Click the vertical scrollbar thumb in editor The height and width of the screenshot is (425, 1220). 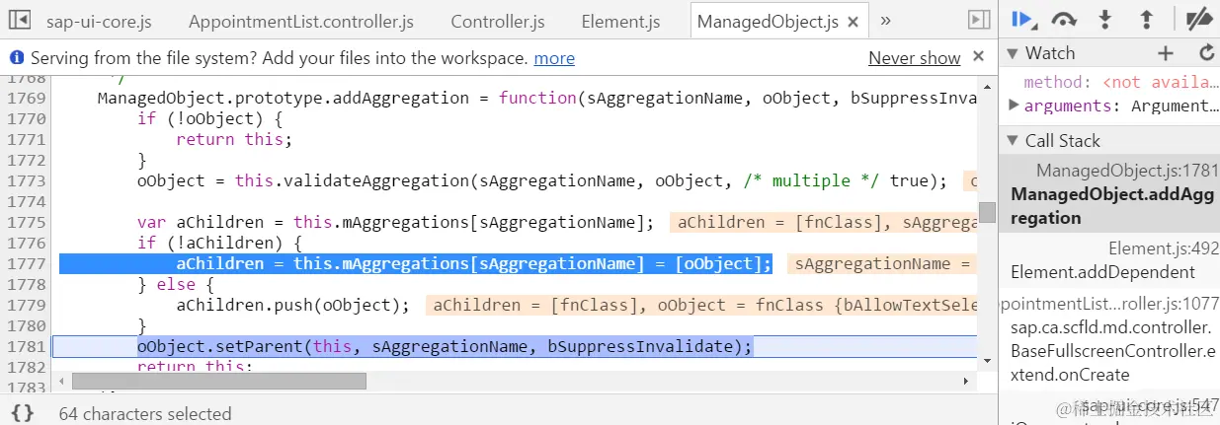(x=987, y=213)
